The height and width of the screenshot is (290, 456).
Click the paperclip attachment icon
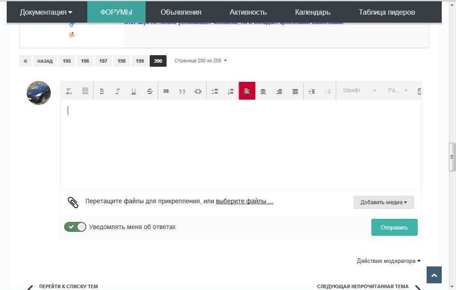73,202
